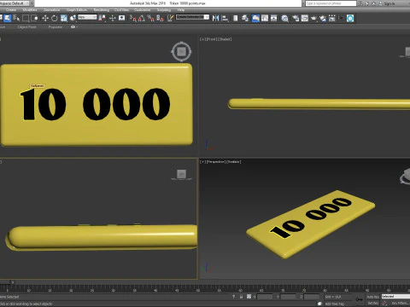Click the X coordinate input field
Screen dimensions: 410x307
[265, 297]
